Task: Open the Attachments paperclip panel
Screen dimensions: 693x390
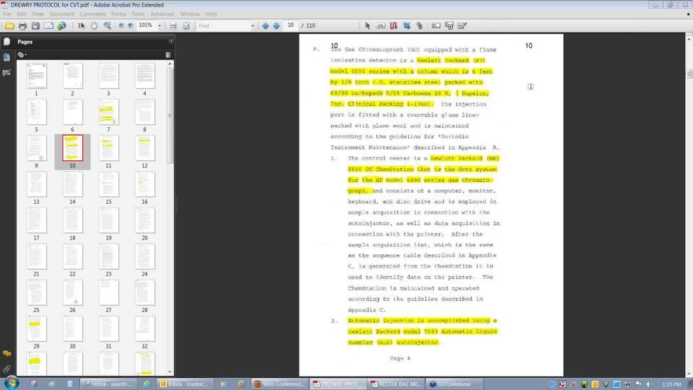Action: [6, 368]
